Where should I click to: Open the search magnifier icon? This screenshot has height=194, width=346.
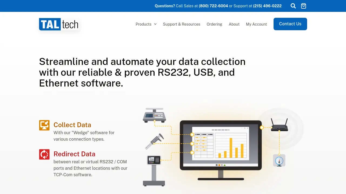(293, 6)
